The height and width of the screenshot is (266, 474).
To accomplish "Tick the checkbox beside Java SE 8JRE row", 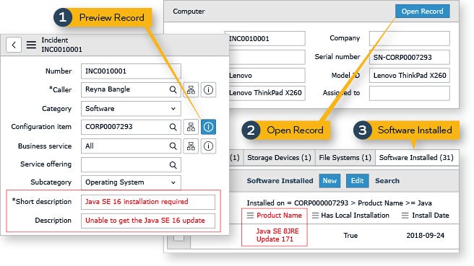I will click(178, 238).
